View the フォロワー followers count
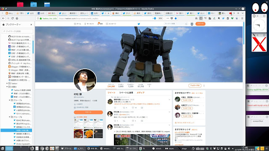The image size is (269, 151). [x=131, y=86]
